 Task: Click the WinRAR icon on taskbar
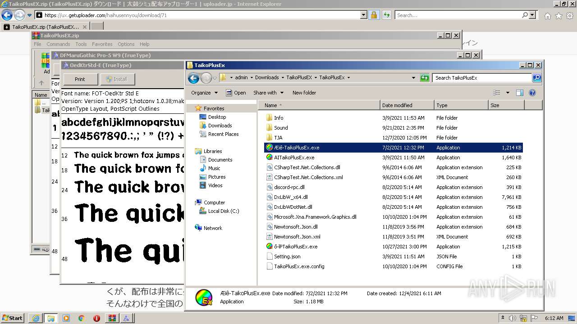111,318
